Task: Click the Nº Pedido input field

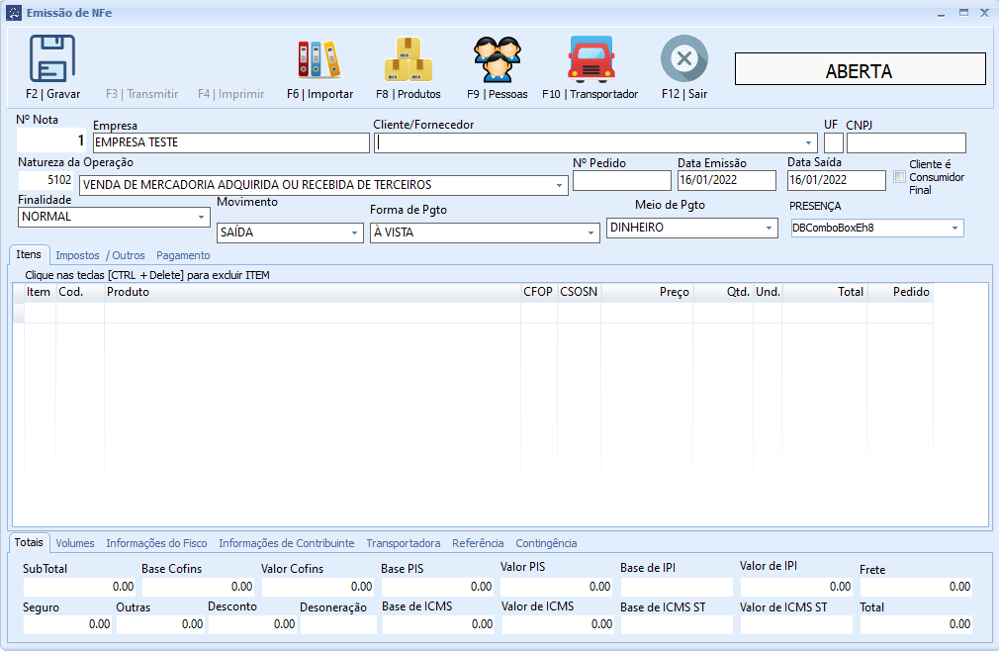Action: click(x=621, y=180)
